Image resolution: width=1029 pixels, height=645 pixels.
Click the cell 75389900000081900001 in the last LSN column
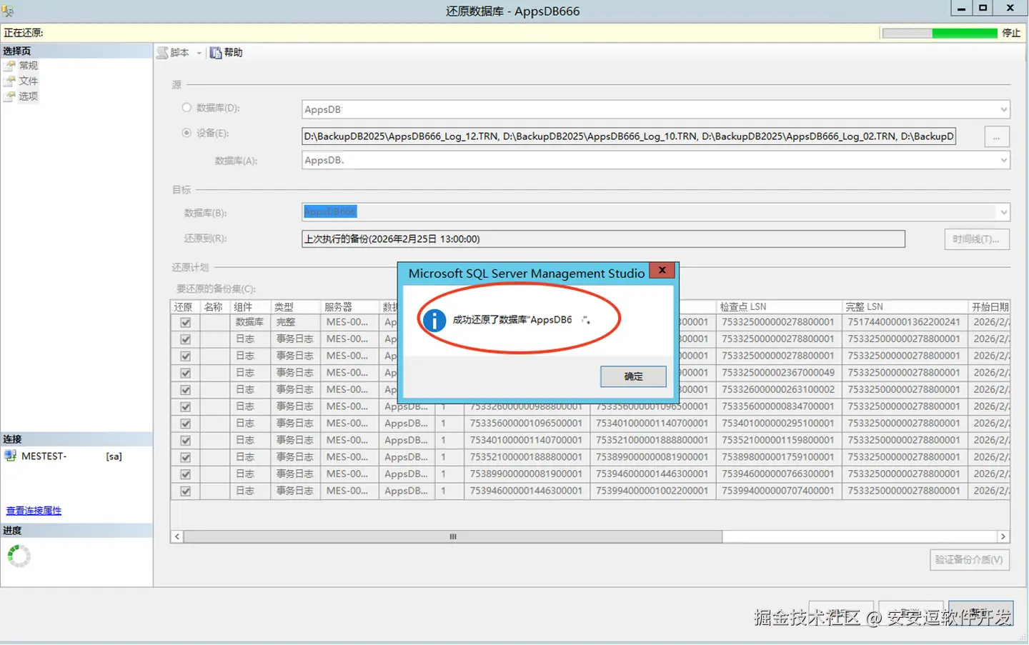652,457
